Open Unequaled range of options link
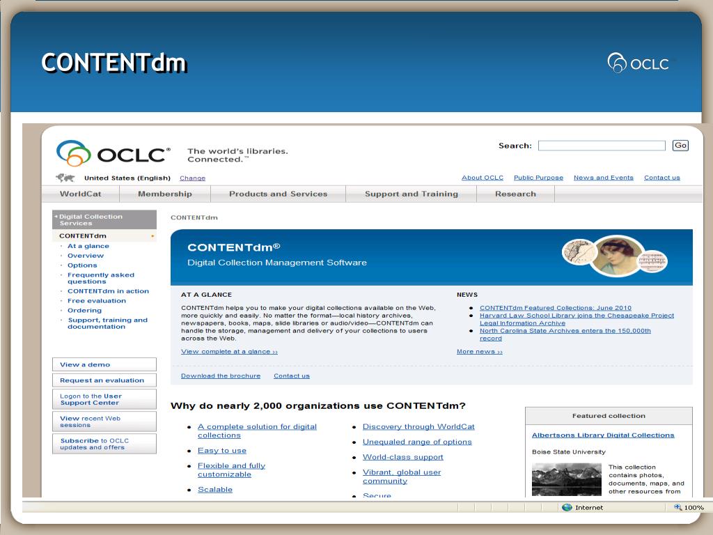This screenshot has width=713, height=535. click(417, 442)
